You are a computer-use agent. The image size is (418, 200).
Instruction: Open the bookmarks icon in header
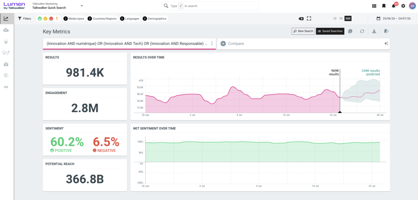coord(384,6)
